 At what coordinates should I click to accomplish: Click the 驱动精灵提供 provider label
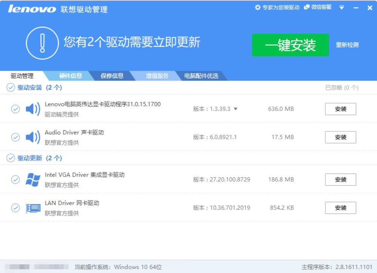[62, 114]
